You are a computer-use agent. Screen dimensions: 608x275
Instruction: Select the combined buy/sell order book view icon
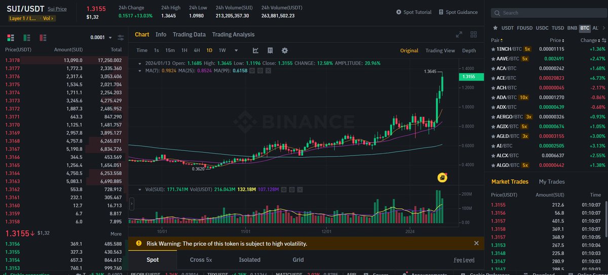point(11,37)
